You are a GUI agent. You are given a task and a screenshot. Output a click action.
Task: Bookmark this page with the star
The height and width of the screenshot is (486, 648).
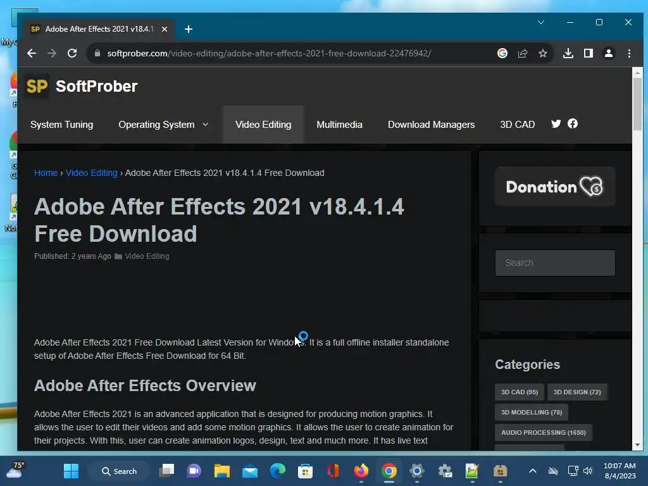(x=543, y=53)
